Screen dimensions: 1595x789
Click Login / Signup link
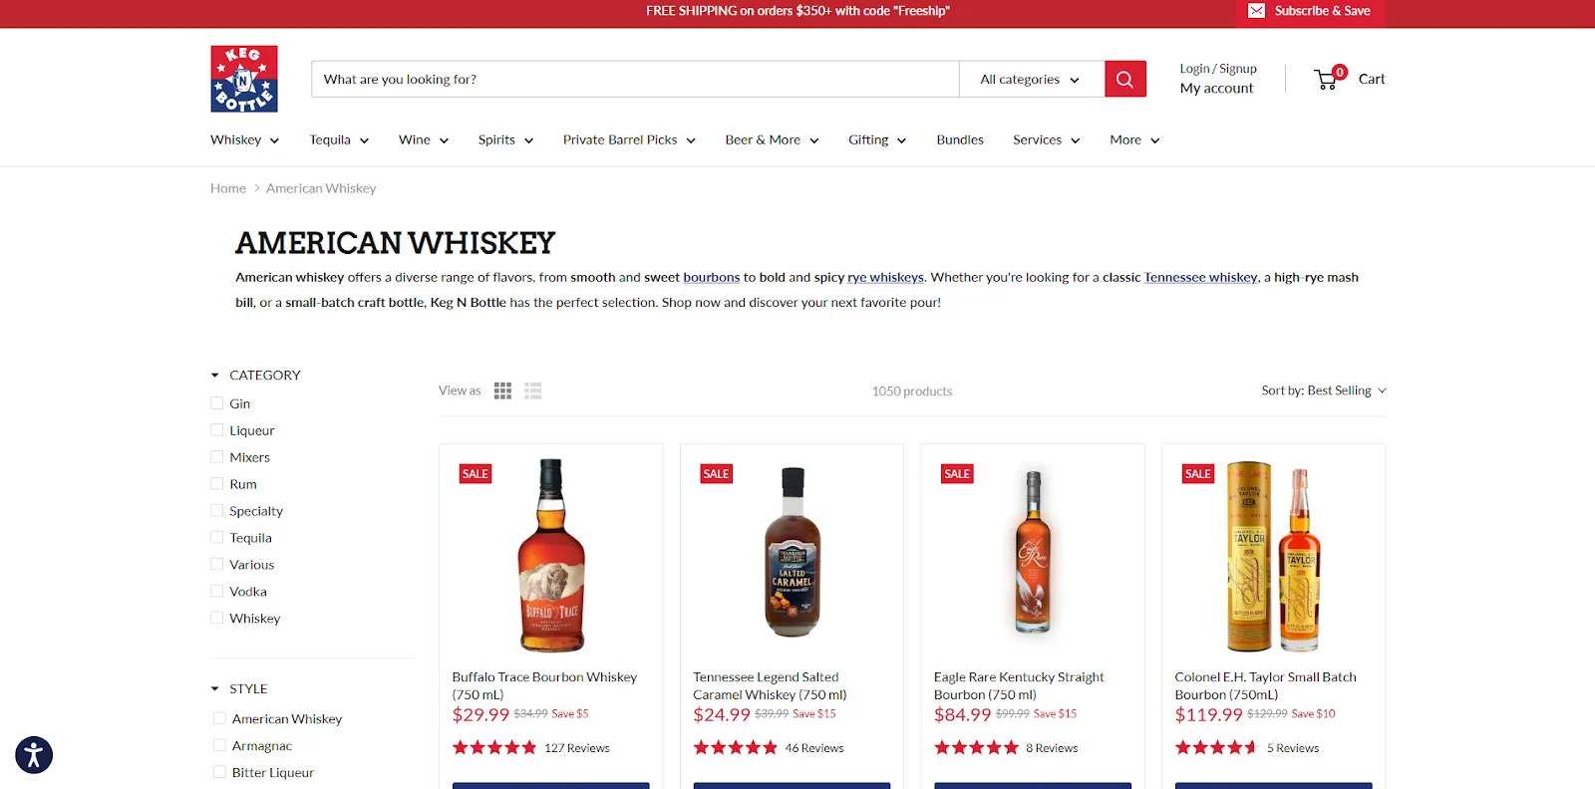click(1218, 69)
